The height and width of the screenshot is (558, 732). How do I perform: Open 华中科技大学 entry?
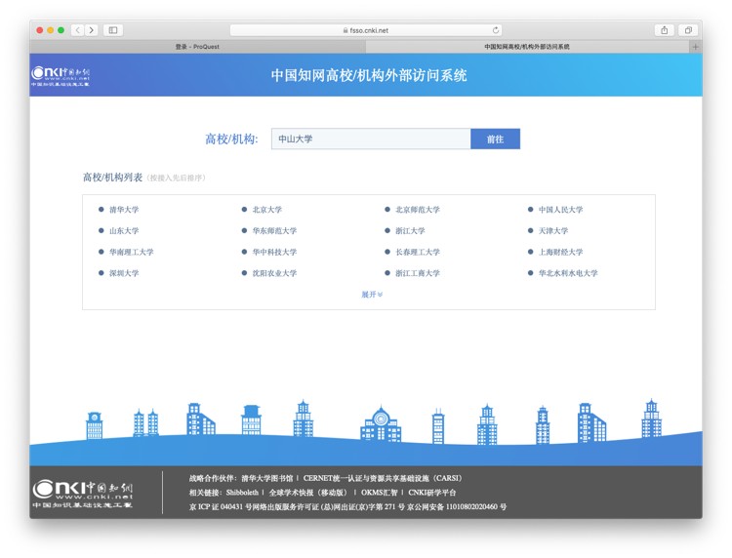[x=274, y=252]
